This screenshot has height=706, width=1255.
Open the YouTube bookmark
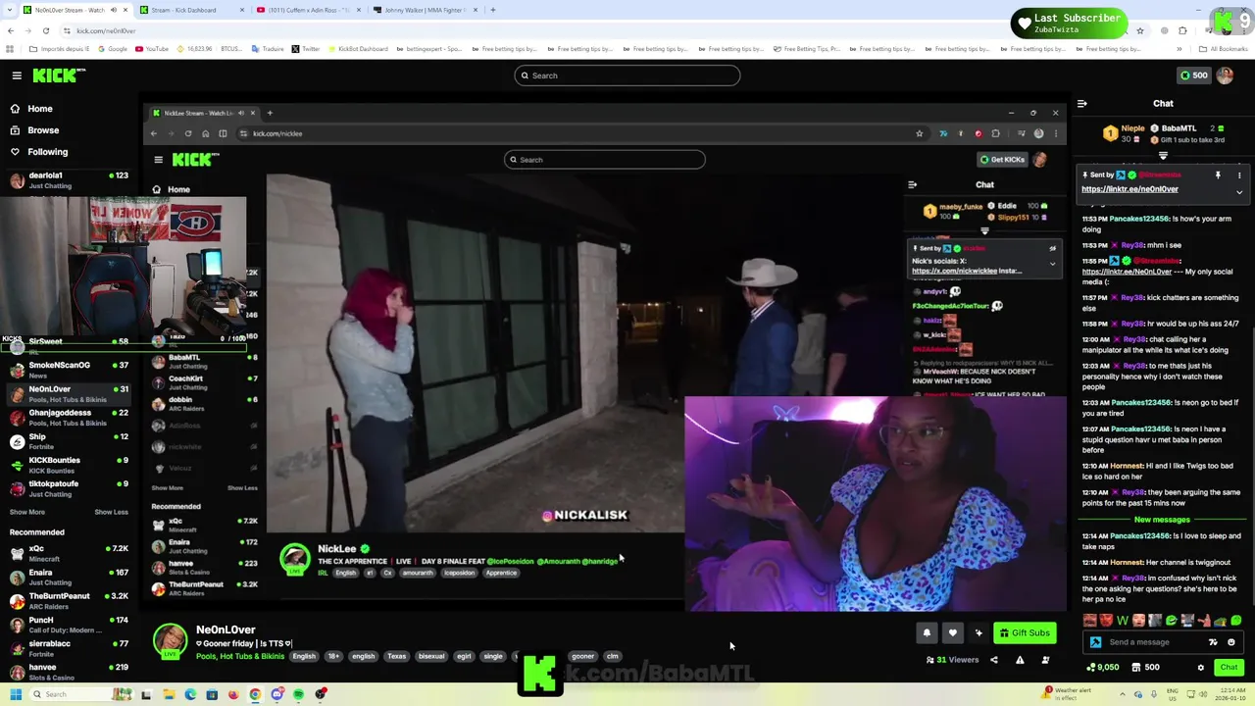point(151,49)
